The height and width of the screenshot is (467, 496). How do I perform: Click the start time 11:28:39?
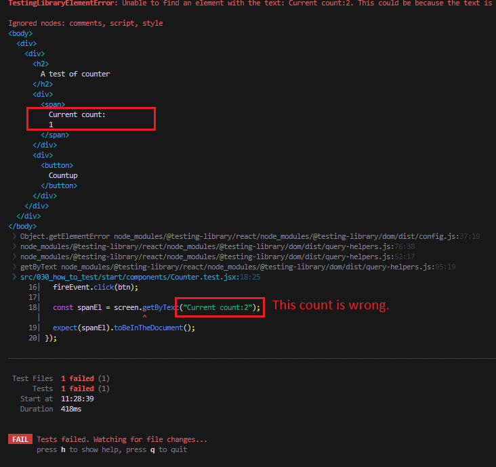point(77,399)
